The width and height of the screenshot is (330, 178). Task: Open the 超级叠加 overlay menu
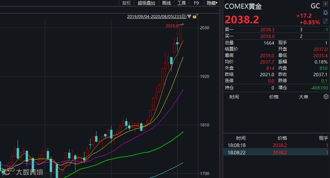coord(146,3)
